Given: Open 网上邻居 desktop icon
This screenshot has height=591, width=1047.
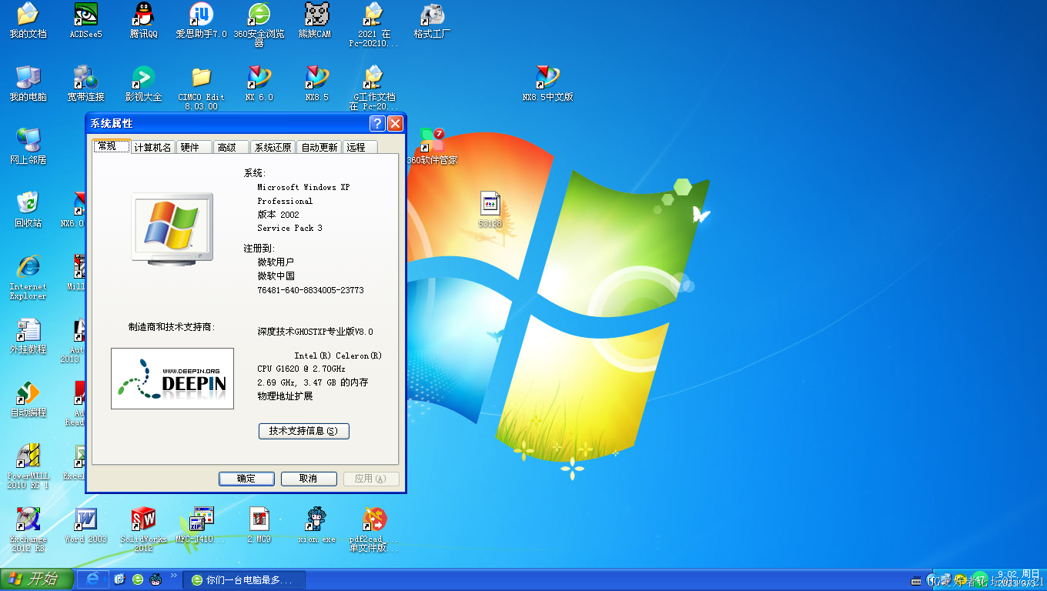Looking at the screenshot, I should pyautogui.click(x=28, y=147).
